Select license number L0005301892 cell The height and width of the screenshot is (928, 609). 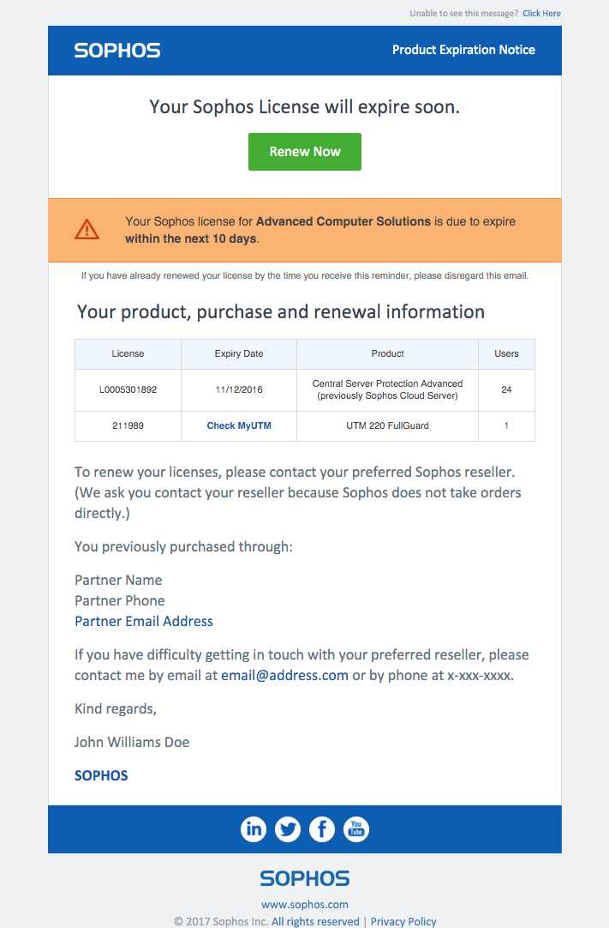(x=128, y=389)
